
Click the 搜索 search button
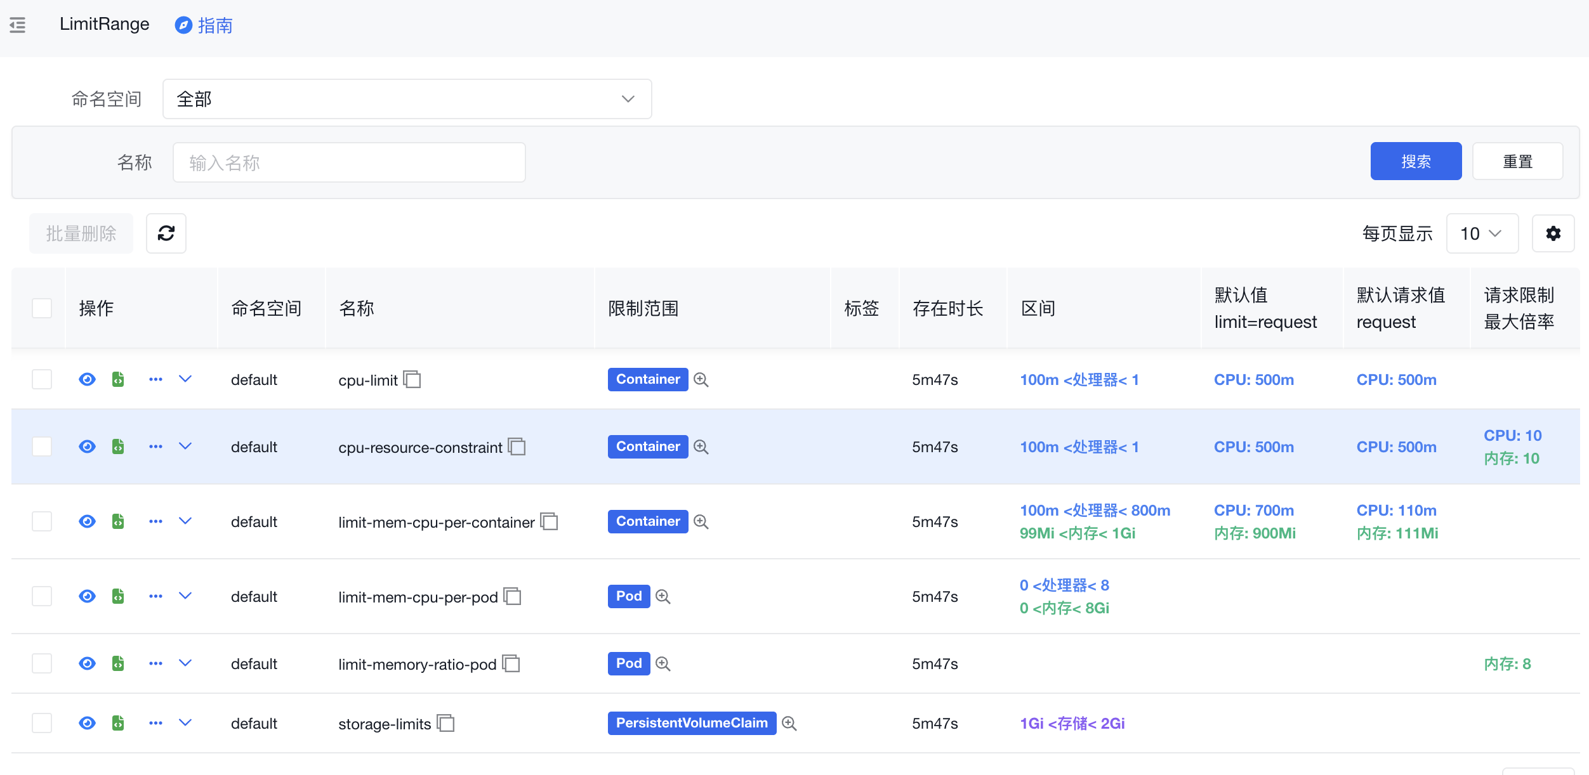1416,161
